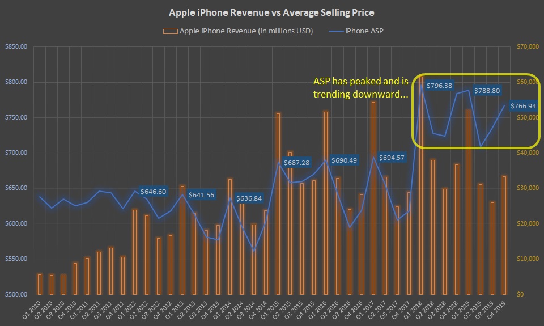
Task: Click the "iPhone ASP" legend label
Action: coord(363,30)
